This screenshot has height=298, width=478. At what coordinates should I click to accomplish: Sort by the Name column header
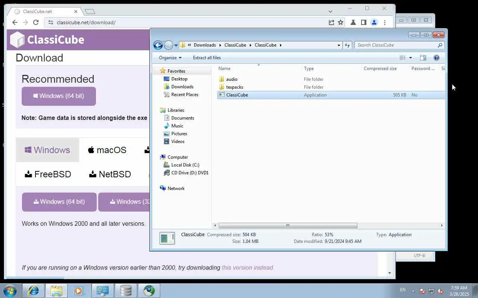point(258,69)
